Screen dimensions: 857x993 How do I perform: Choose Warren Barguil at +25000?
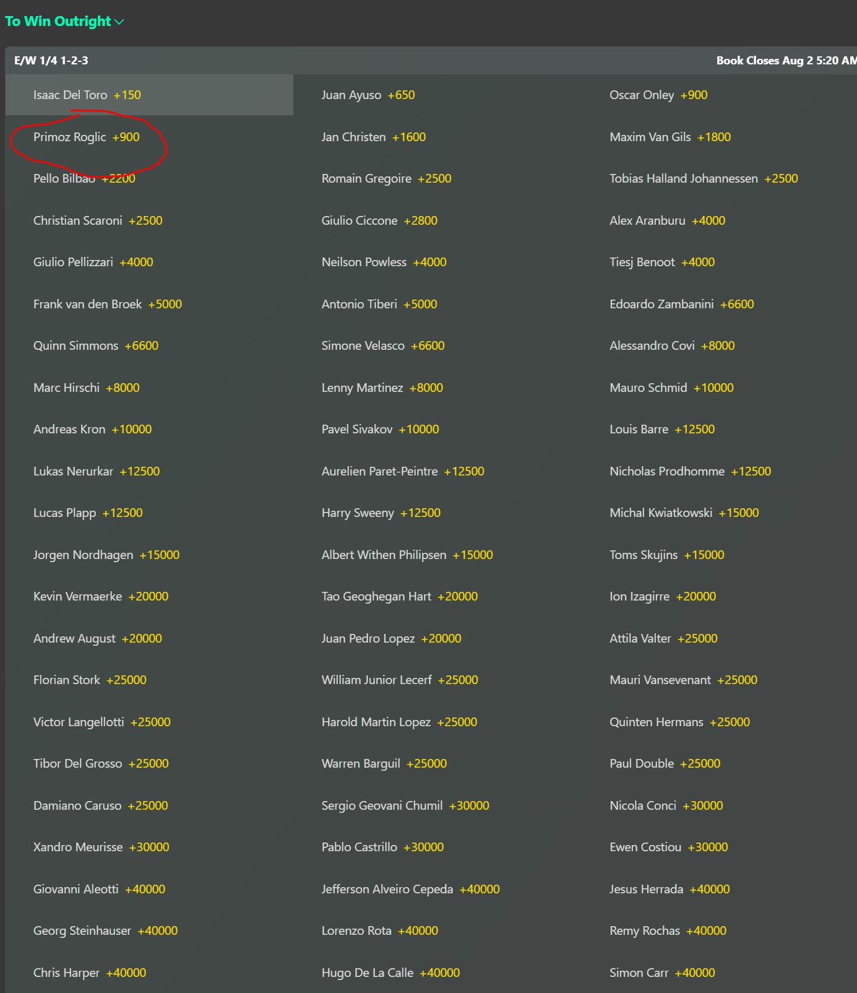pos(384,763)
